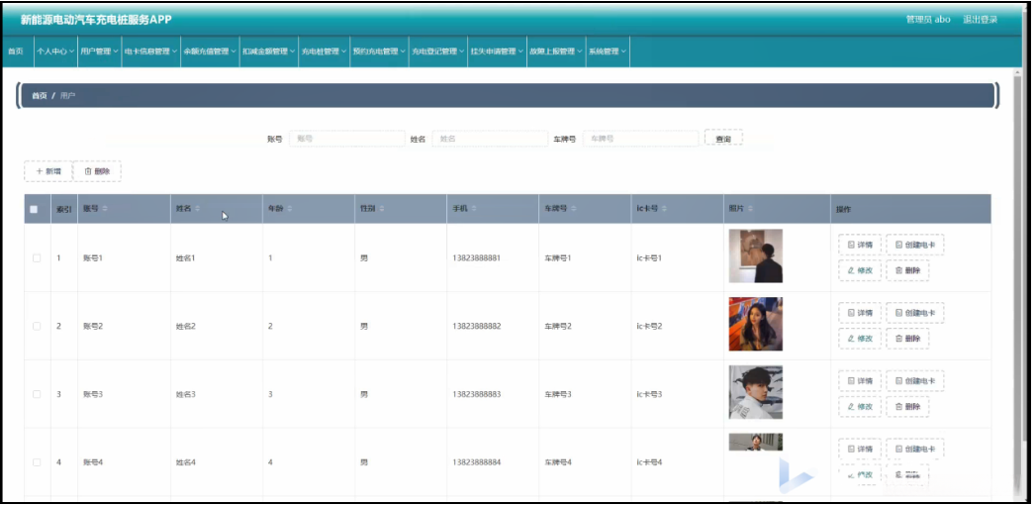Sort by 手机 column sort arrows
Viewport: 1035px width, 505px height.
(x=474, y=209)
